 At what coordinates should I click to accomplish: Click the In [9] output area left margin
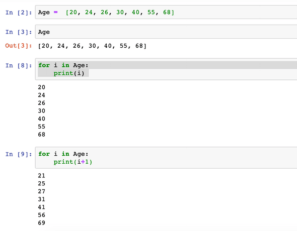tap(18, 199)
